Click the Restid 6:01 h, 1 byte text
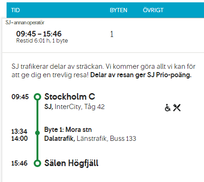Image resolution: width=204 pixels, height=182 pixels. point(42,41)
